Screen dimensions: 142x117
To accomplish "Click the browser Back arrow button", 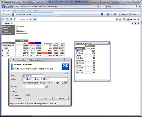I will 3,6.
